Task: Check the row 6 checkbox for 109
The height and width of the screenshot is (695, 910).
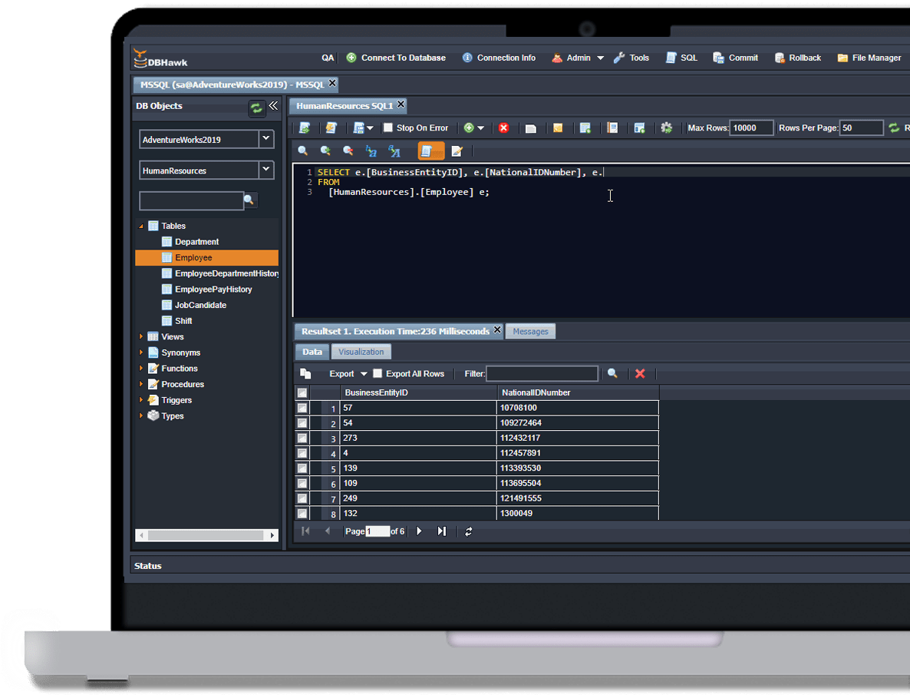Action: [302, 484]
